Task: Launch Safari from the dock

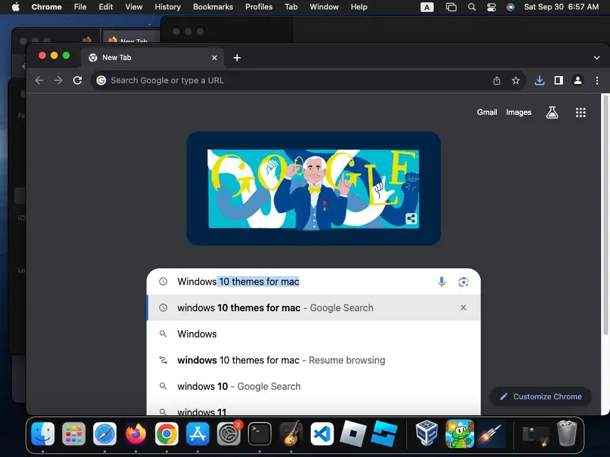Action: [x=105, y=434]
